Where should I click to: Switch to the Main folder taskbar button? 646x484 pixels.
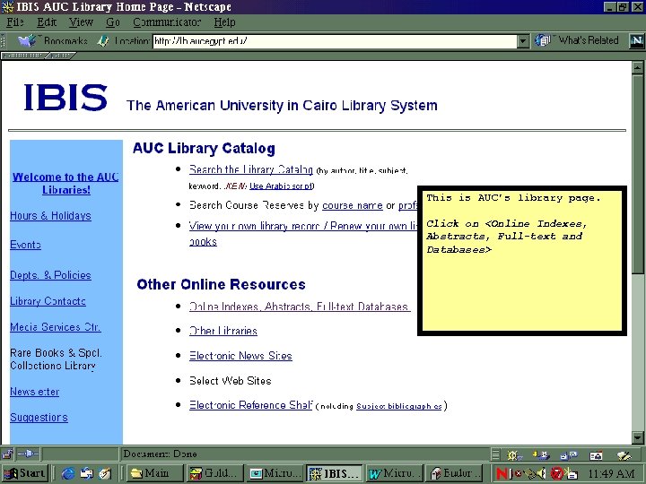coord(155,473)
